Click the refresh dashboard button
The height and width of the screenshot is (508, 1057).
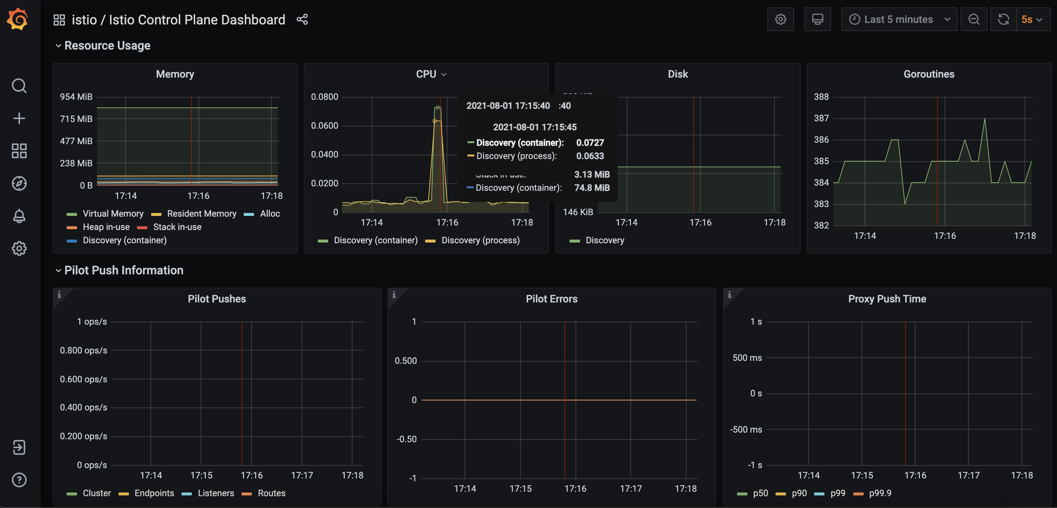(x=1003, y=19)
